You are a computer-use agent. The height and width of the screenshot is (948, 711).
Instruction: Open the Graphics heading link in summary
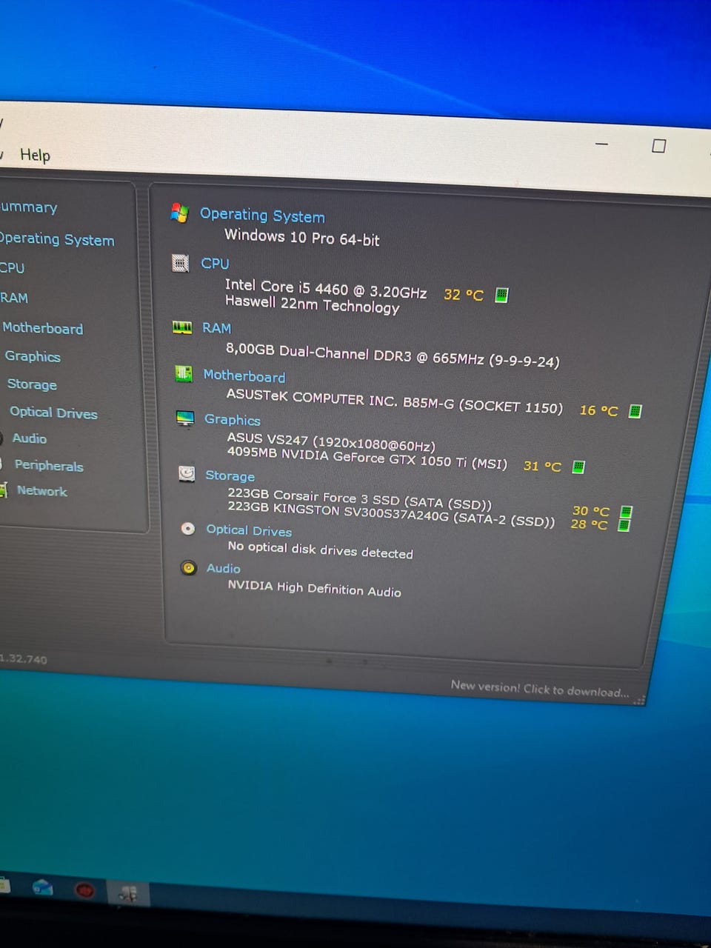[x=232, y=419]
